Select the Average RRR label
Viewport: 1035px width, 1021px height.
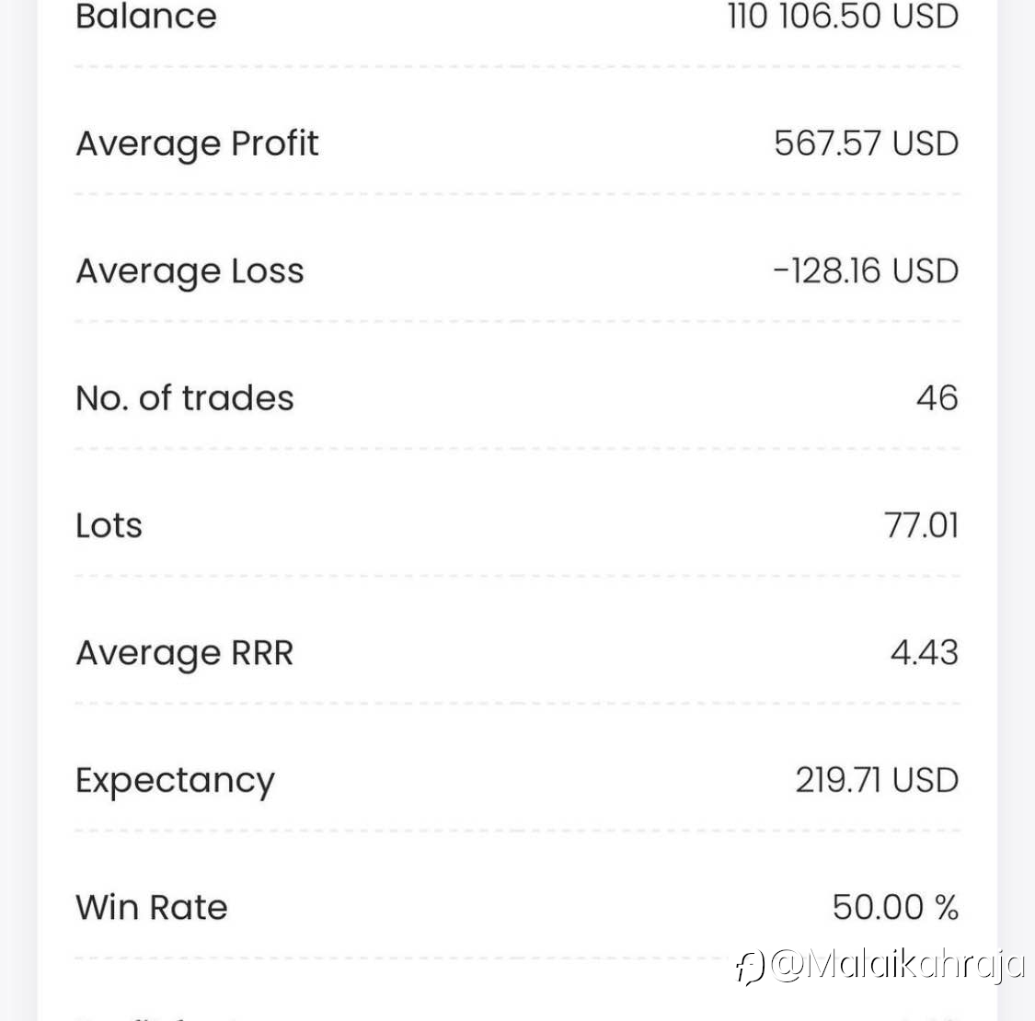tap(184, 653)
